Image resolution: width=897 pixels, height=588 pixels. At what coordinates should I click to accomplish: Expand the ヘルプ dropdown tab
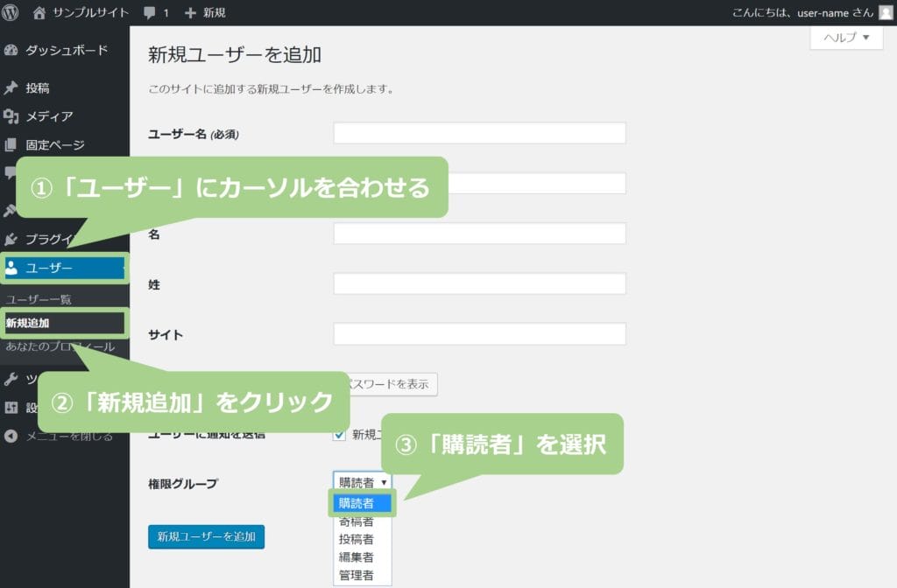846,38
